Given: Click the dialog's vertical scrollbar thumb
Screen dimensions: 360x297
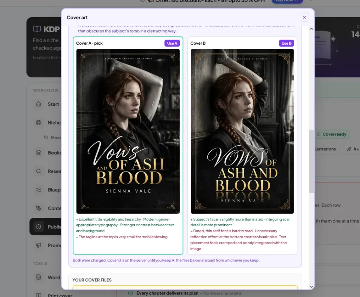Looking at the screenshot, I should tap(311, 161).
